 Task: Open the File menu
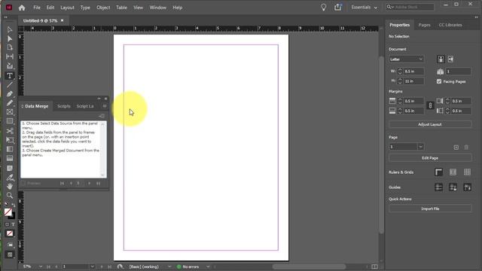pos(37,8)
